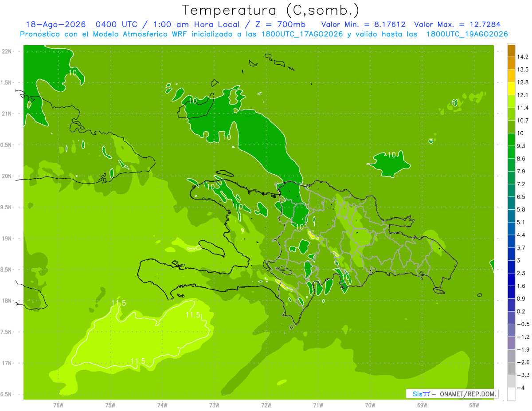The image size is (532, 411).
Task: Click the "5.8" color scale value
Action: [521, 210]
